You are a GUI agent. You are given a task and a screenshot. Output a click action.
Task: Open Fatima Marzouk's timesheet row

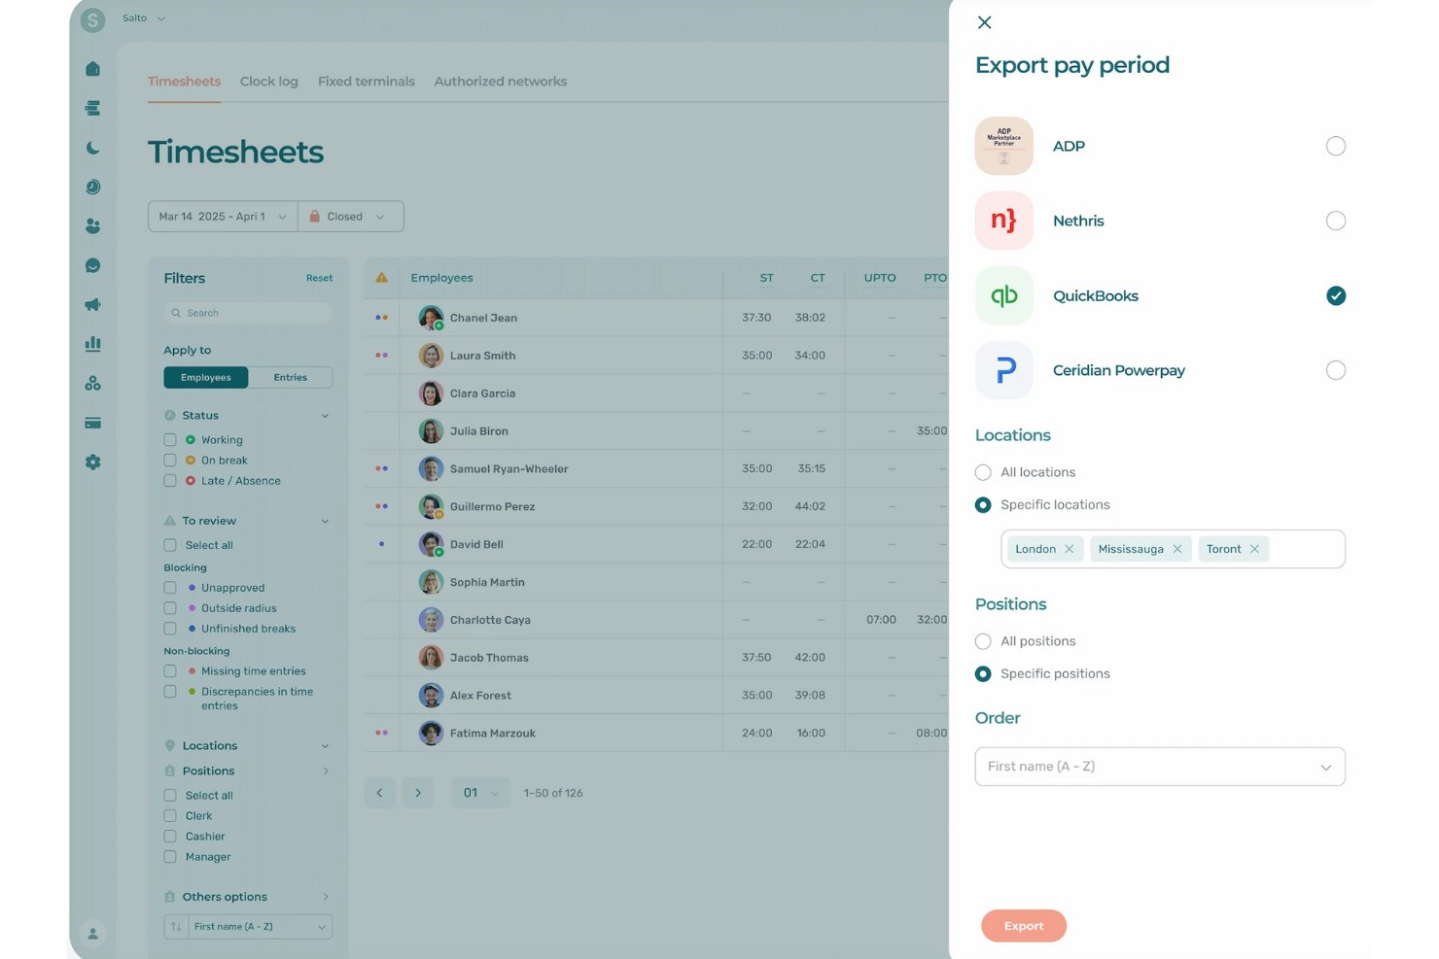coord(656,734)
